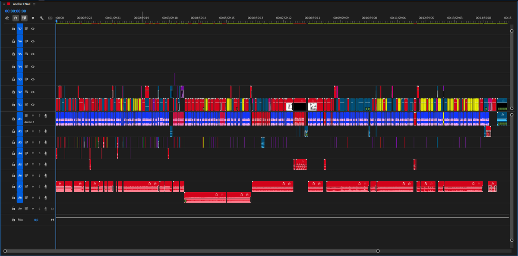Mute audio track A3
The image size is (518, 256).
coord(33,142)
